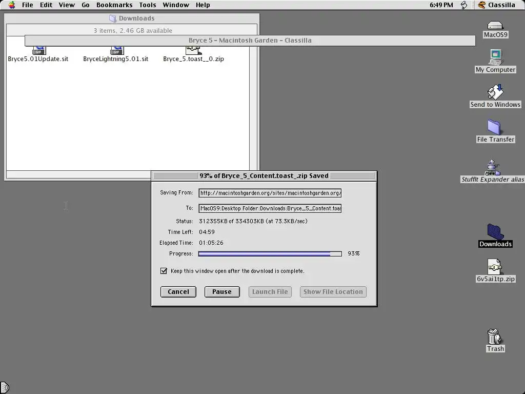525x394 pixels.
Task: Select the 6v5ai1tp.zip file icon
Action: (495, 267)
